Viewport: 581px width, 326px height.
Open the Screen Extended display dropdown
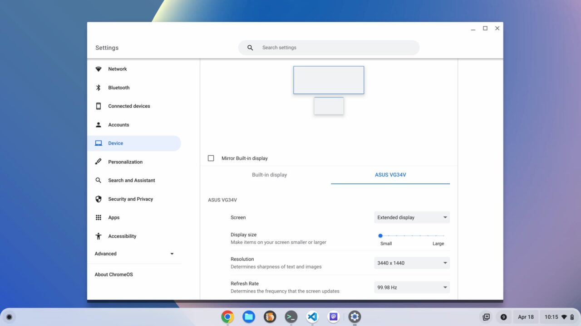click(412, 217)
